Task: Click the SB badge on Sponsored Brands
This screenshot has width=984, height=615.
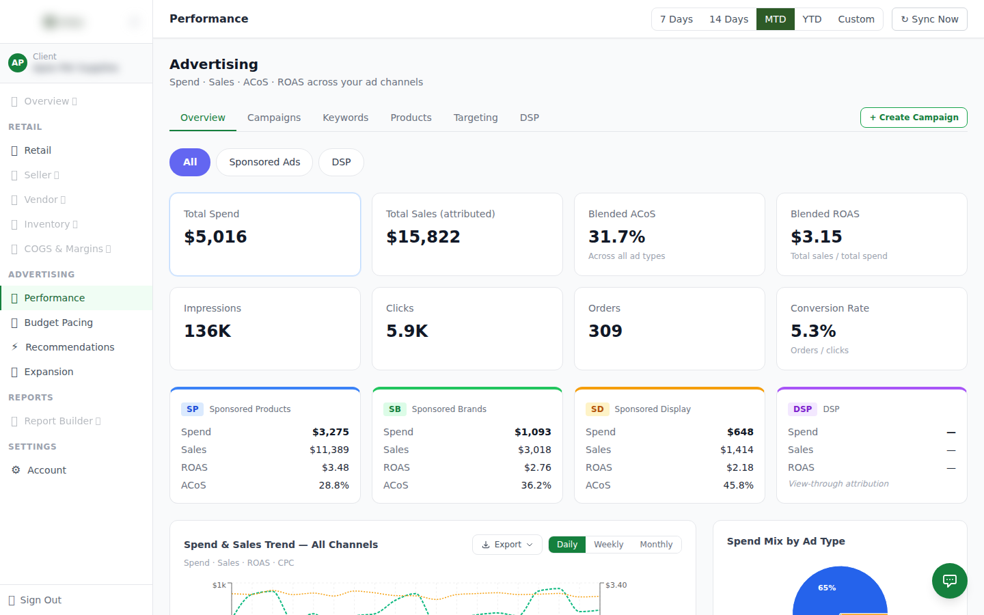Action: (x=394, y=409)
